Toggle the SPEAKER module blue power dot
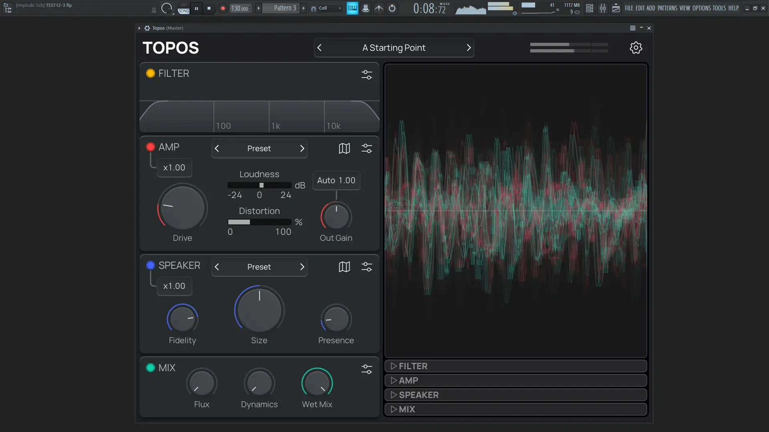This screenshot has width=769, height=432. click(x=151, y=265)
